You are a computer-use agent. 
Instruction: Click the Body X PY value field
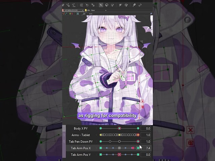point(146,128)
